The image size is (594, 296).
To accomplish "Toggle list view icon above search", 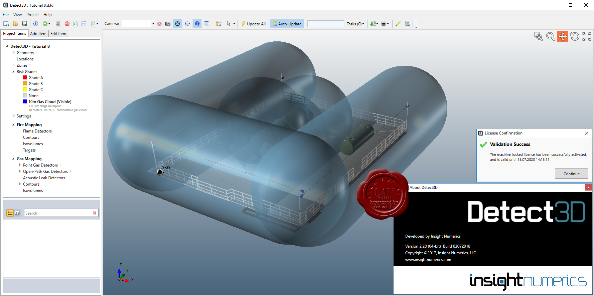I will 10,213.
